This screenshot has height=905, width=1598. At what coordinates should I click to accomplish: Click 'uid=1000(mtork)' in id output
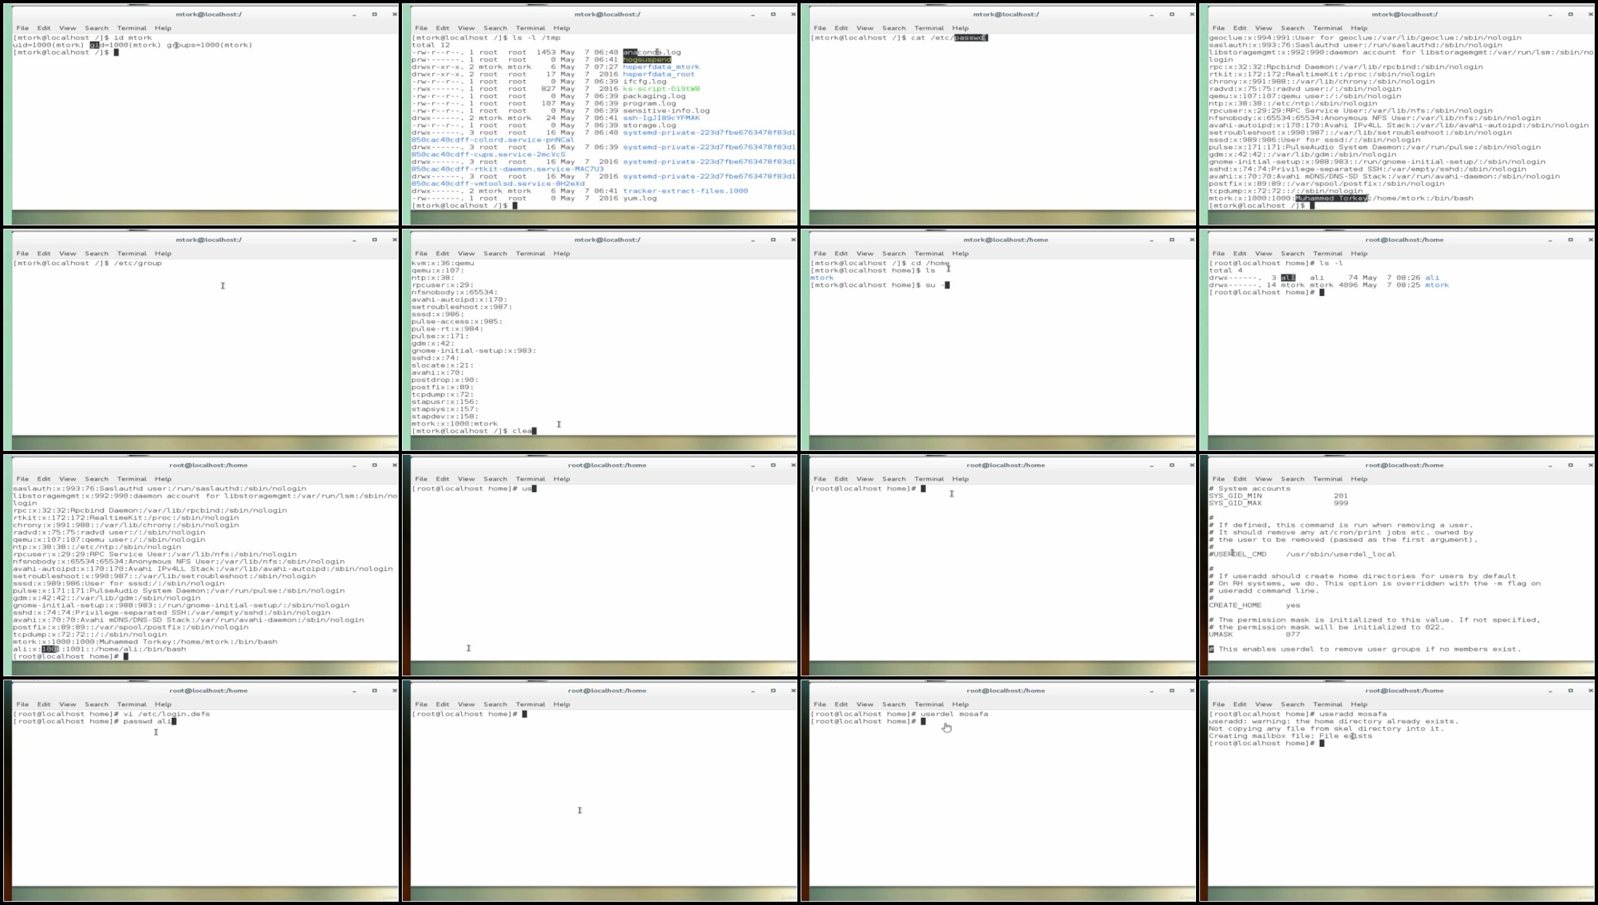click(x=49, y=45)
